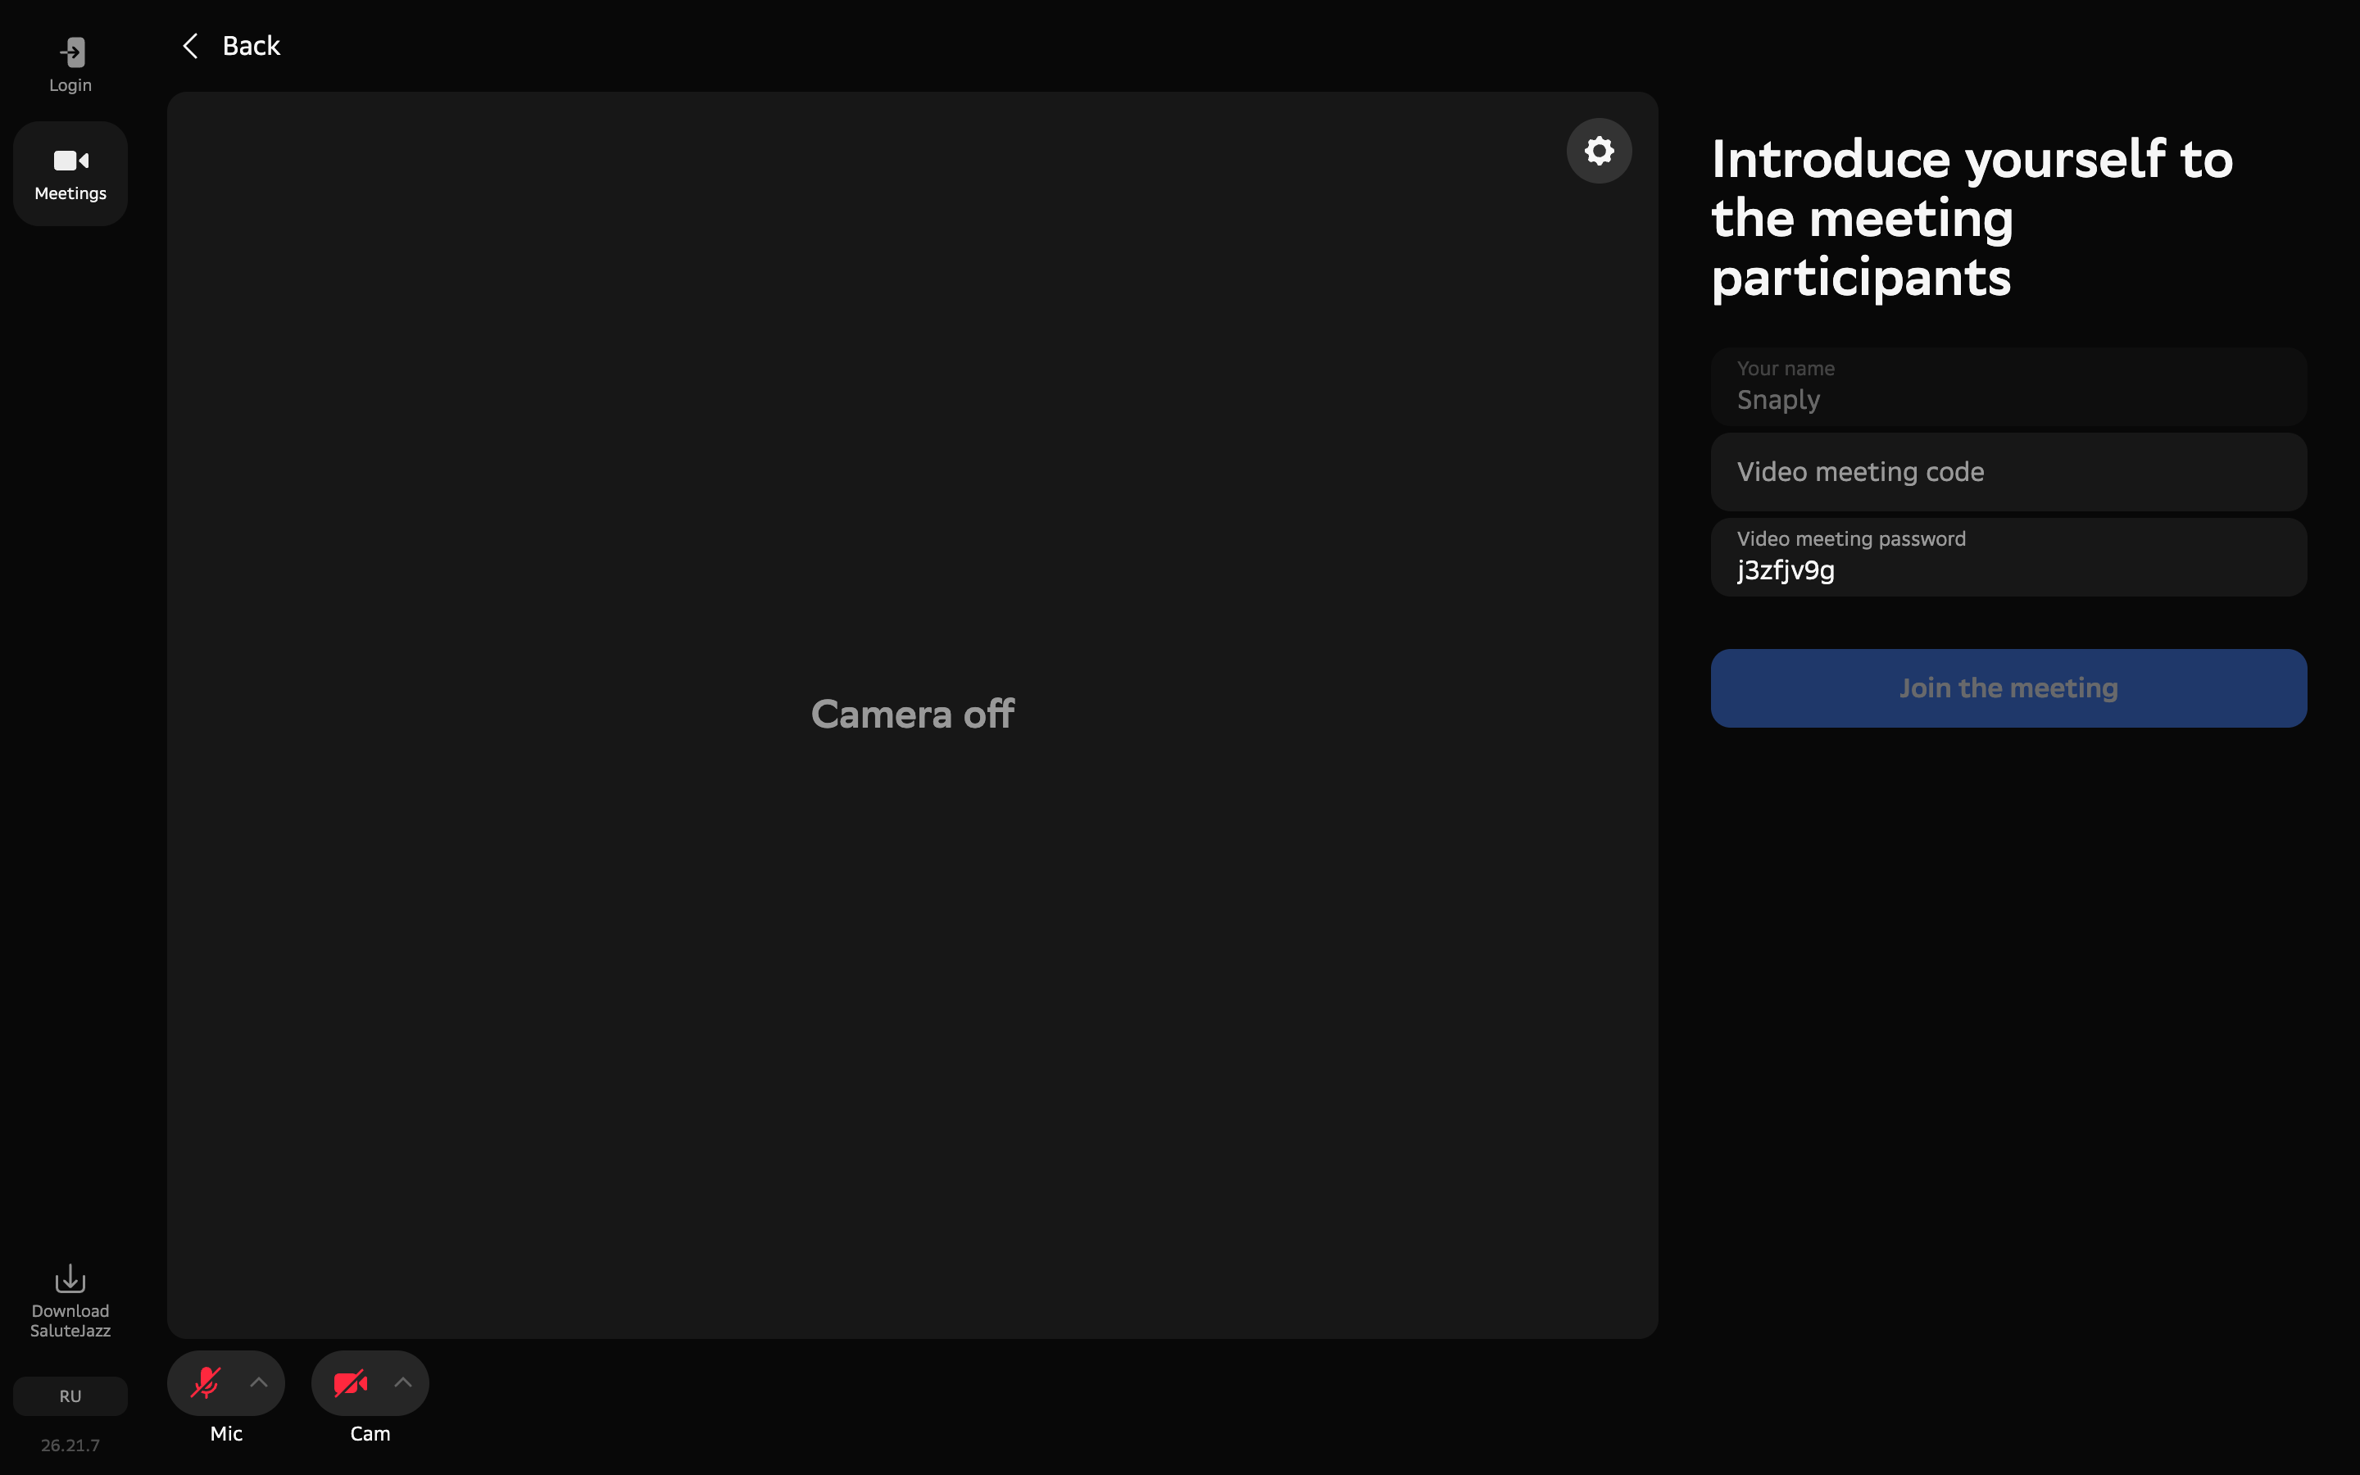Switch language with RU button

70,1396
